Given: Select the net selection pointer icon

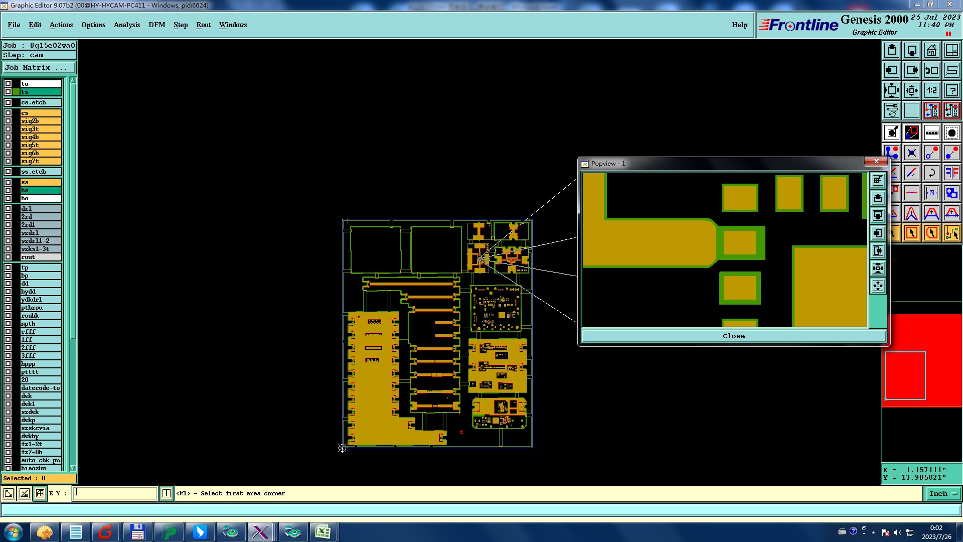Looking at the screenshot, I should (x=951, y=233).
